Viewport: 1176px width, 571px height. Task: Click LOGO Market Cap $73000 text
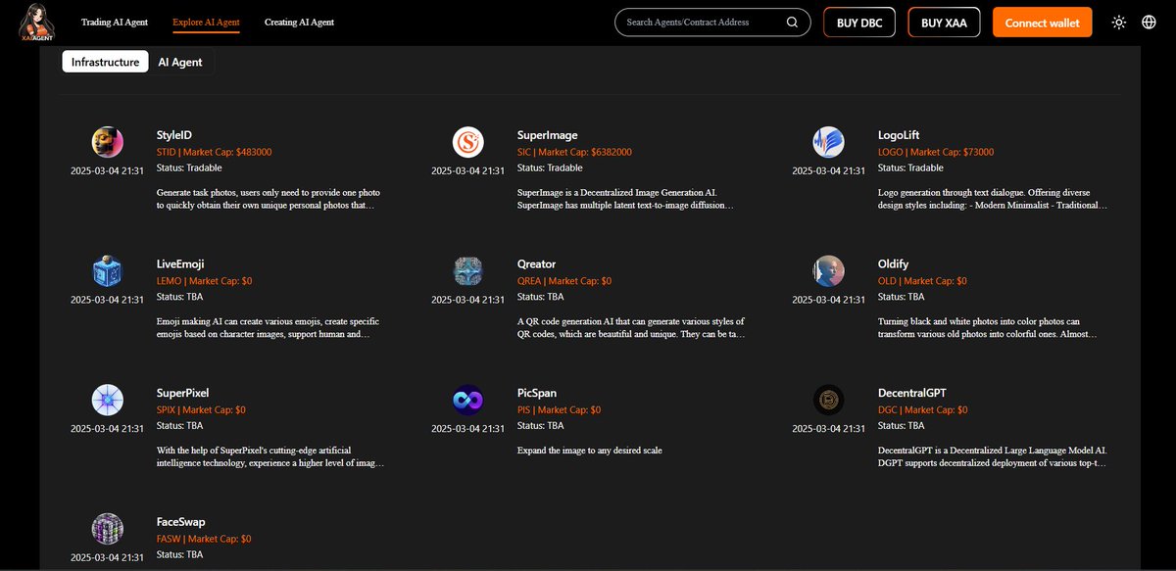(936, 152)
